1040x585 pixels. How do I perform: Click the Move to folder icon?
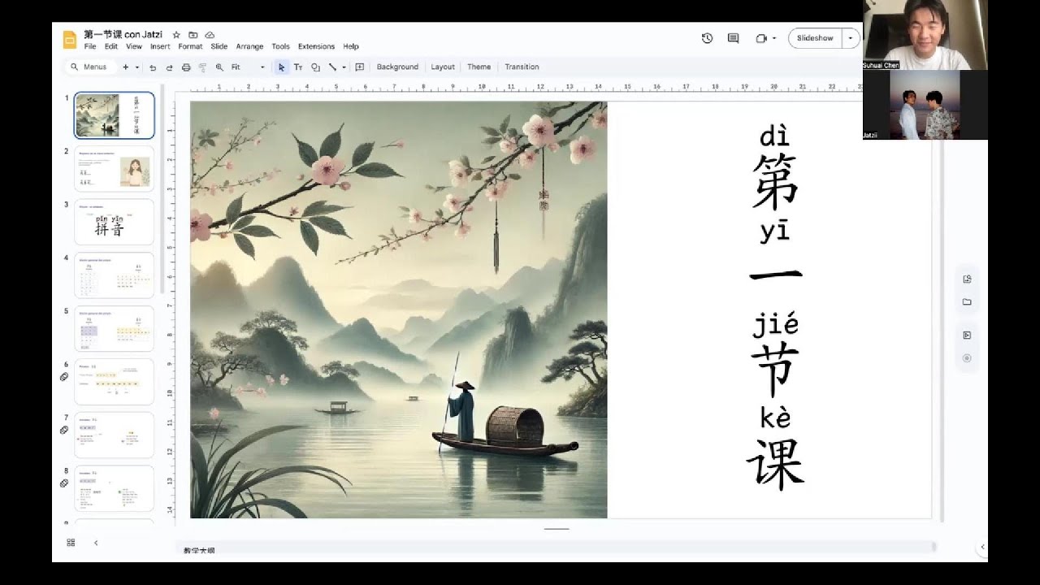pos(193,35)
